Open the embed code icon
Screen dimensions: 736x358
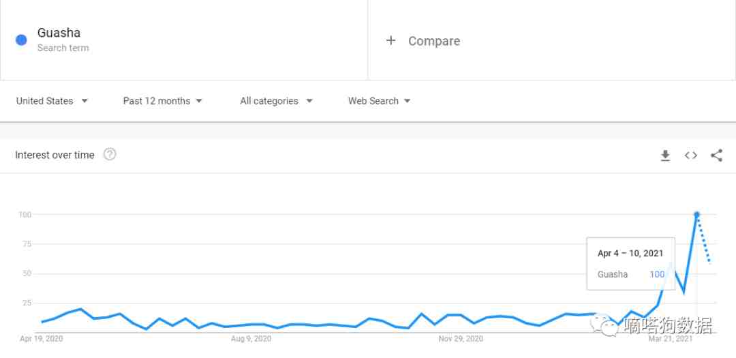[x=690, y=155]
